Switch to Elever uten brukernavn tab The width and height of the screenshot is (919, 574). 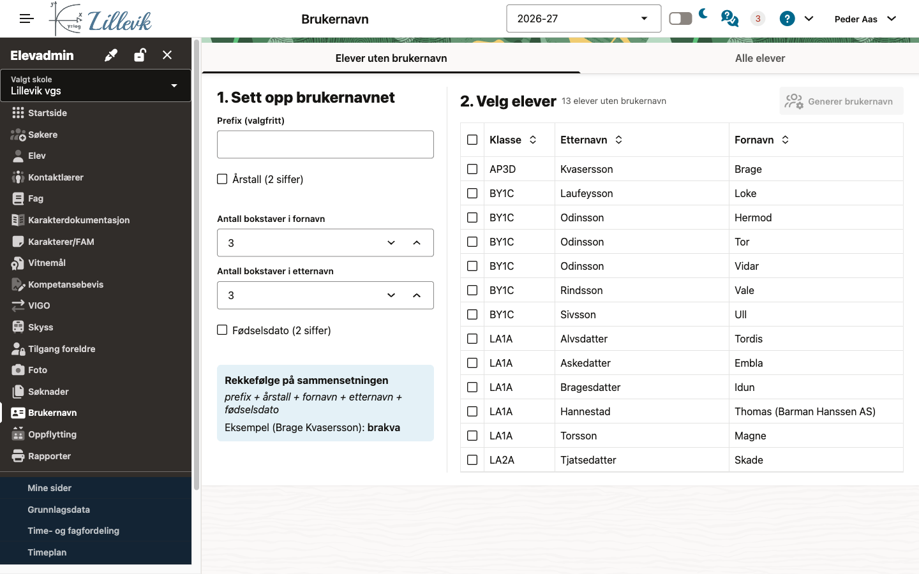[391, 58]
